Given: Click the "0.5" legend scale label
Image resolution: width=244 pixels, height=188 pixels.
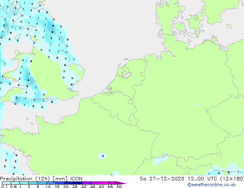Looking at the screenshot, I should pyautogui.click(x=13, y=186).
